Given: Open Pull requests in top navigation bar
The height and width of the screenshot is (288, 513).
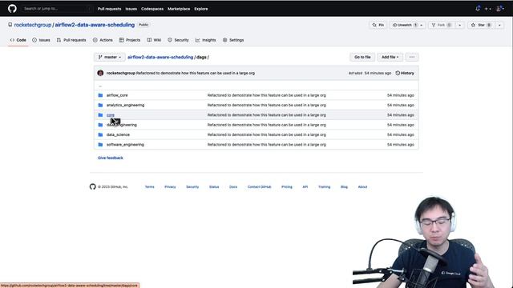Looking at the screenshot, I should [109, 9].
